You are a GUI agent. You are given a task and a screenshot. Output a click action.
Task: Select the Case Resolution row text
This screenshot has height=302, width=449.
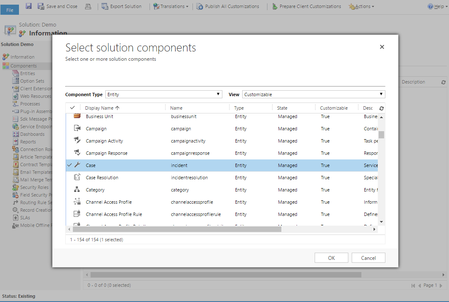point(102,178)
